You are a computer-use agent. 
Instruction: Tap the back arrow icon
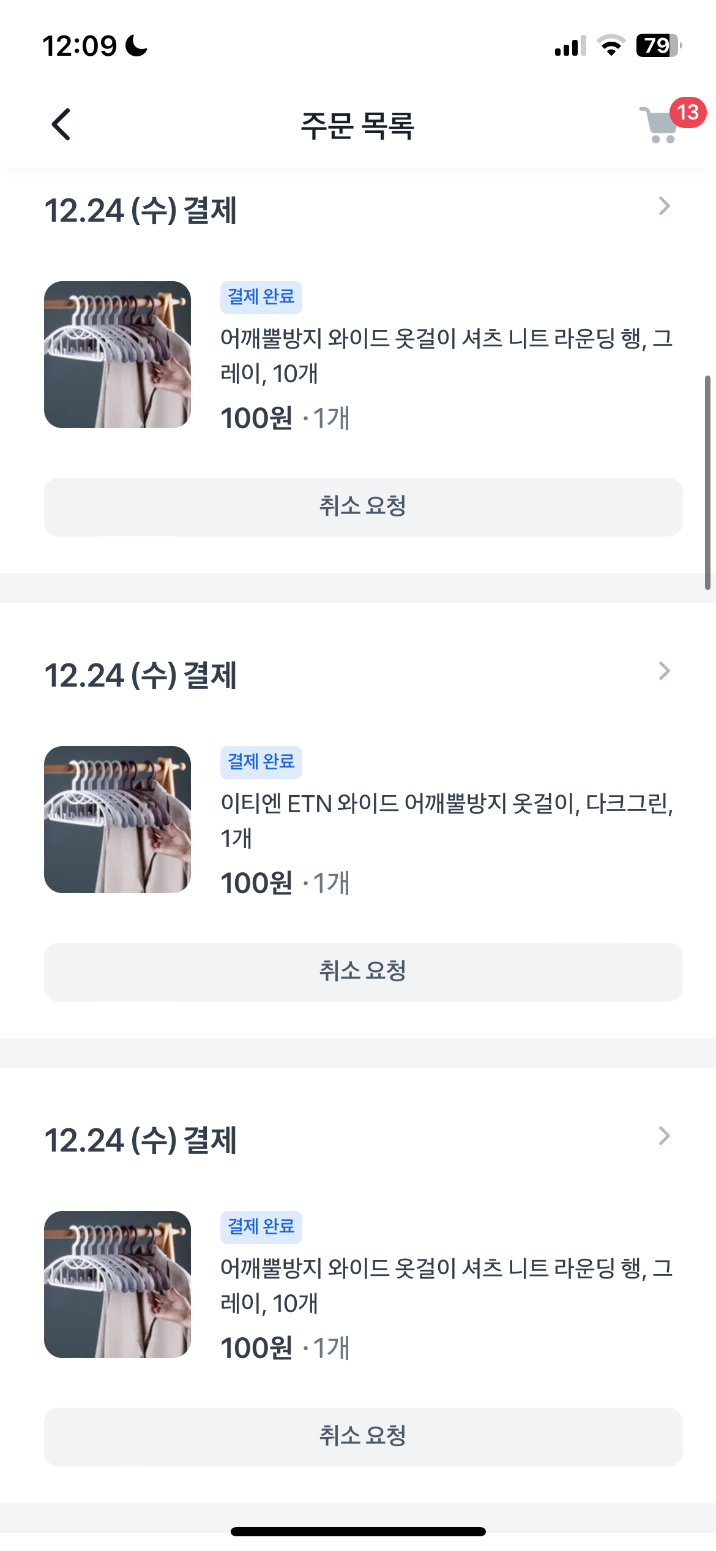(61, 124)
